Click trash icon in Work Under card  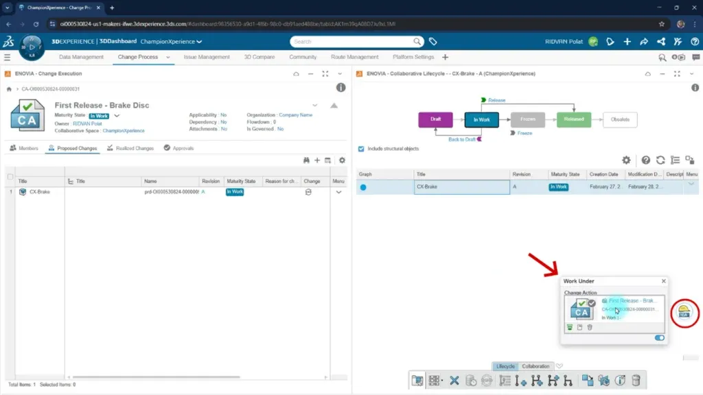[x=590, y=328]
